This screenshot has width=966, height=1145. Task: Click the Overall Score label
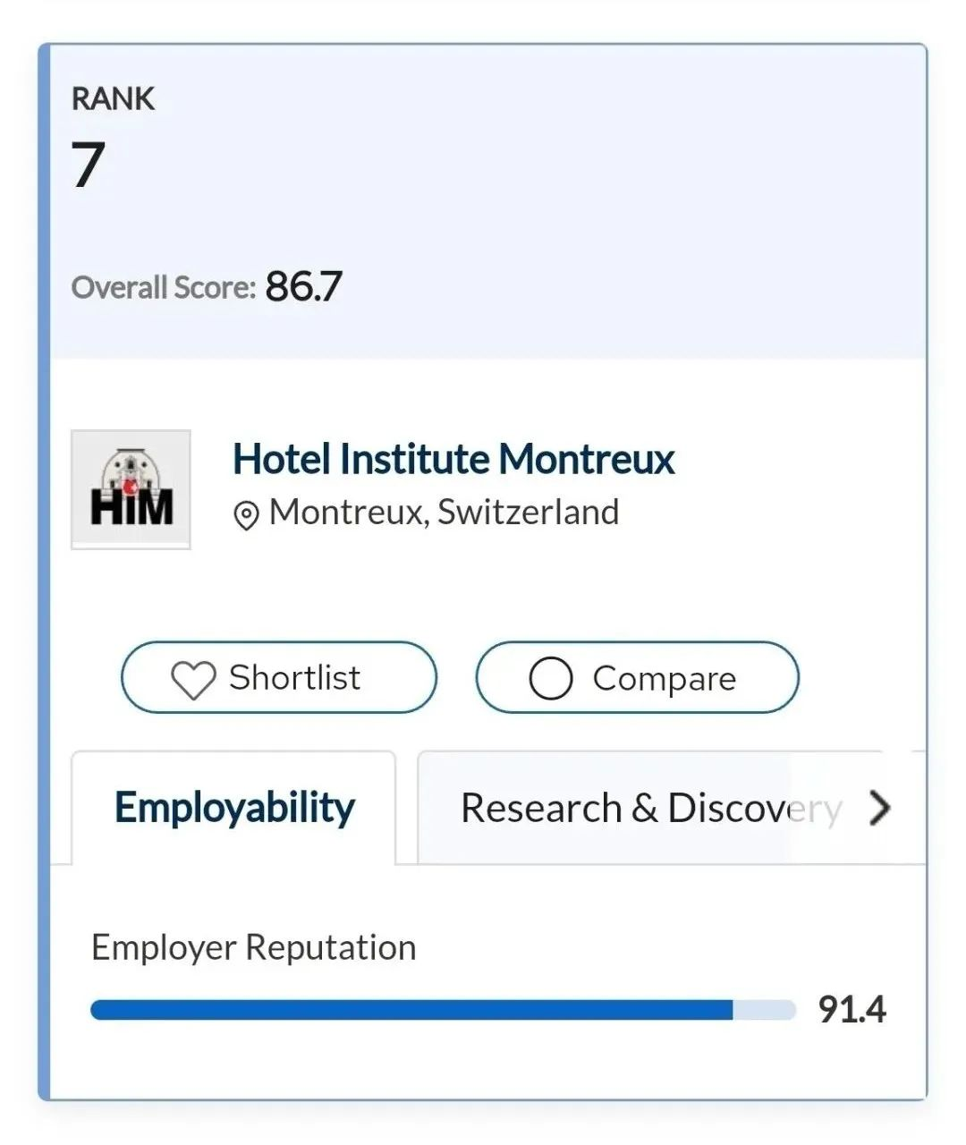tap(164, 288)
